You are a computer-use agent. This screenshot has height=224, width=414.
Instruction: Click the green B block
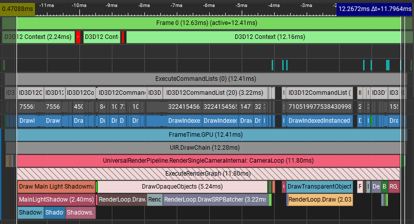385,187
